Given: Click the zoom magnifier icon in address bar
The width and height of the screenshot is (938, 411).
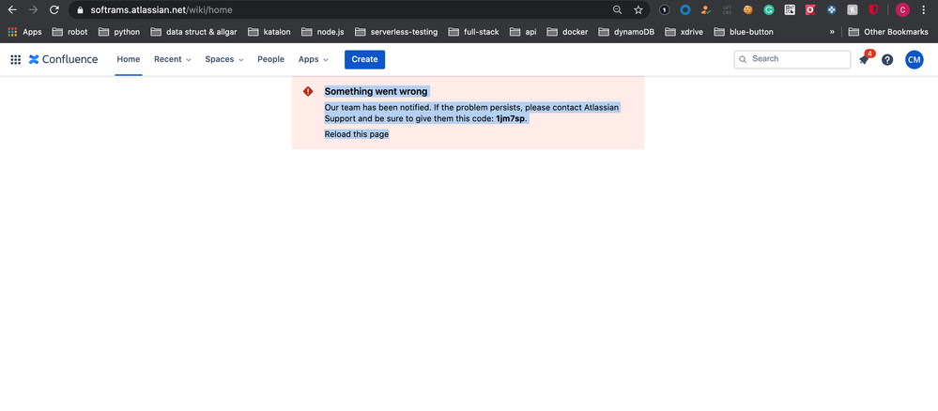Looking at the screenshot, I should coord(618,9).
